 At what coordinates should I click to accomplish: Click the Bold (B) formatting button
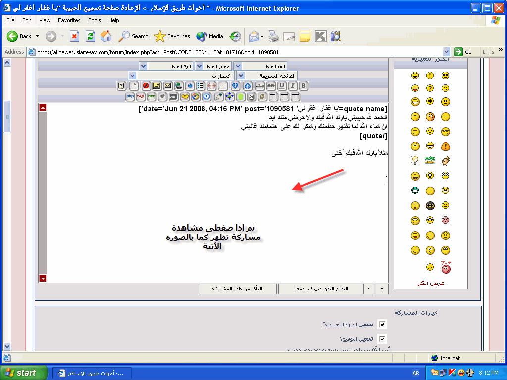[304, 86]
